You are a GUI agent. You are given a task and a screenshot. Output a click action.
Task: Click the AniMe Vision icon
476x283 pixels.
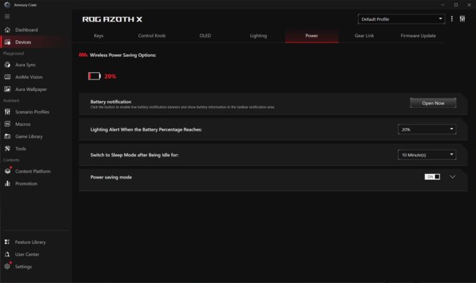point(7,77)
